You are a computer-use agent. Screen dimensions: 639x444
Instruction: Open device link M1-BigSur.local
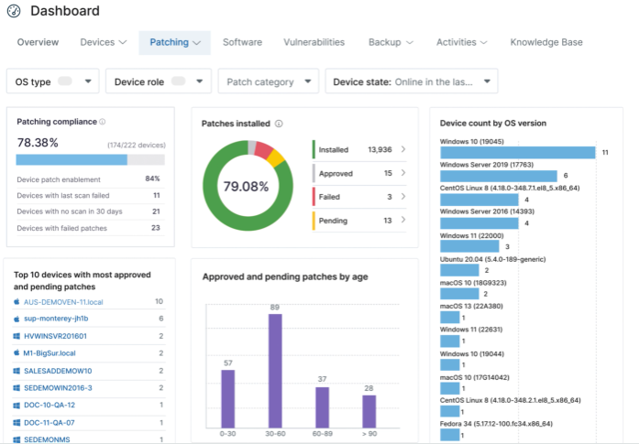tap(50, 353)
